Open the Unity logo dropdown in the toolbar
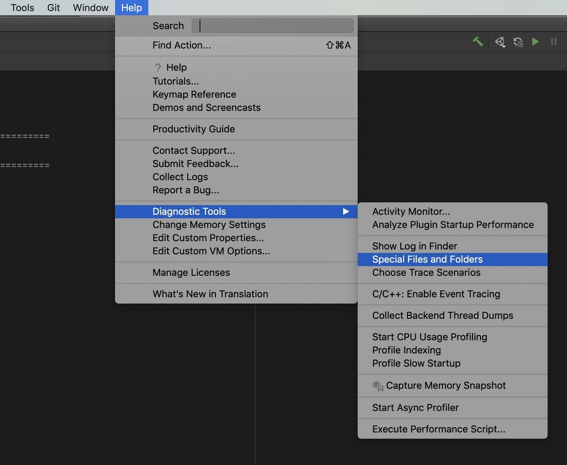The width and height of the screenshot is (567, 465). click(x=500, y=42)
